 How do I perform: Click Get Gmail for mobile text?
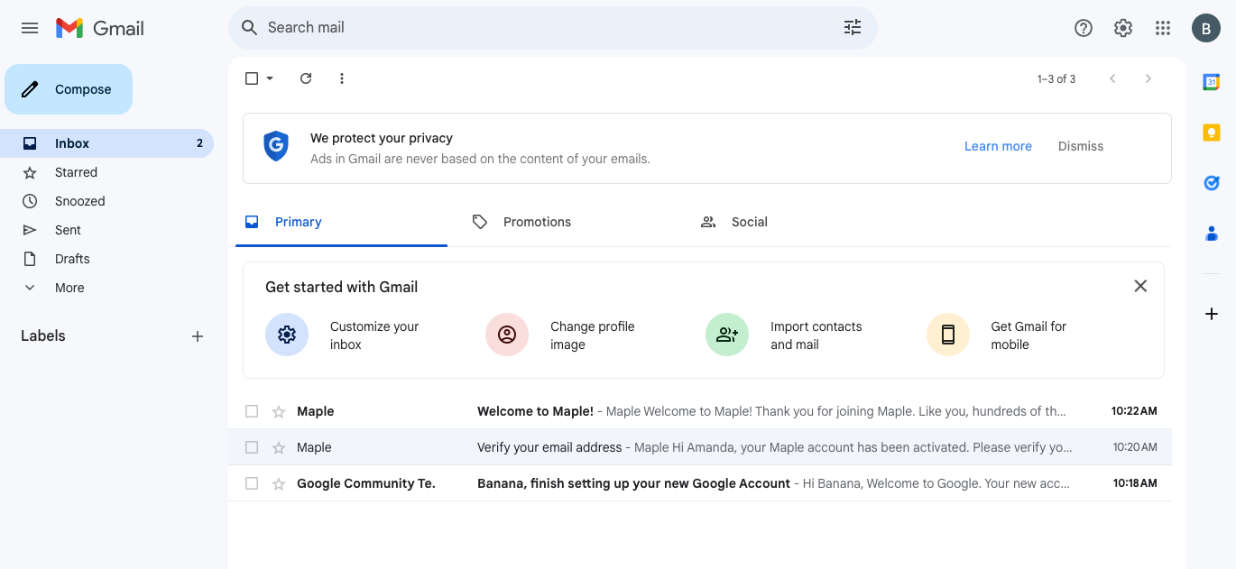coord(1028,335)
